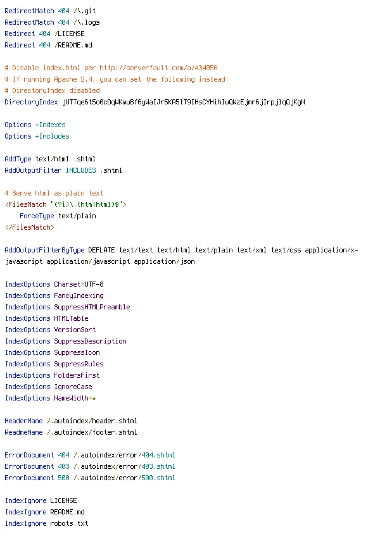Click the 'Redirect 404 /LICENSE' line
380x534 pixels.
click(44, 34)
